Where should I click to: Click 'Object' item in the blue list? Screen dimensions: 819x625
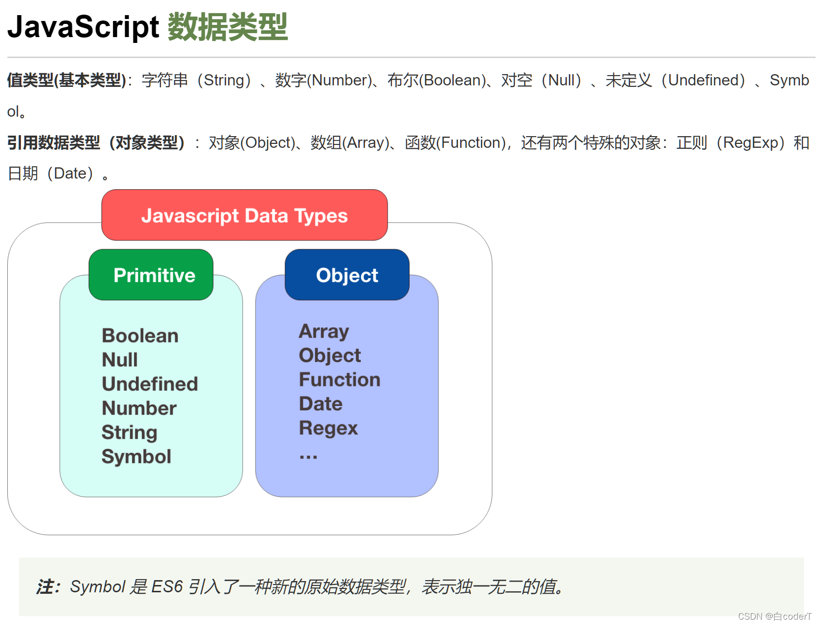[x=330, y=356]
